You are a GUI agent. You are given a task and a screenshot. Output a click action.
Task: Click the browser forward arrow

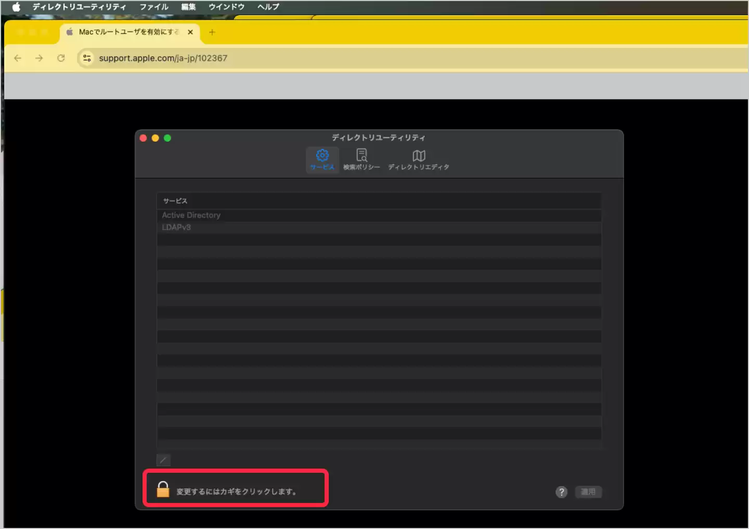[x=39, y=58]
